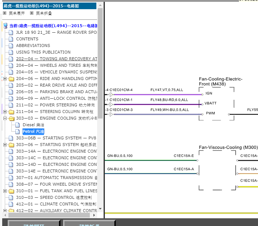This screenshot has width=258, height=226.
Task: Open 303-14E ELECTRONIC ENGINE CONTROL entry
Action: [56, 171]
